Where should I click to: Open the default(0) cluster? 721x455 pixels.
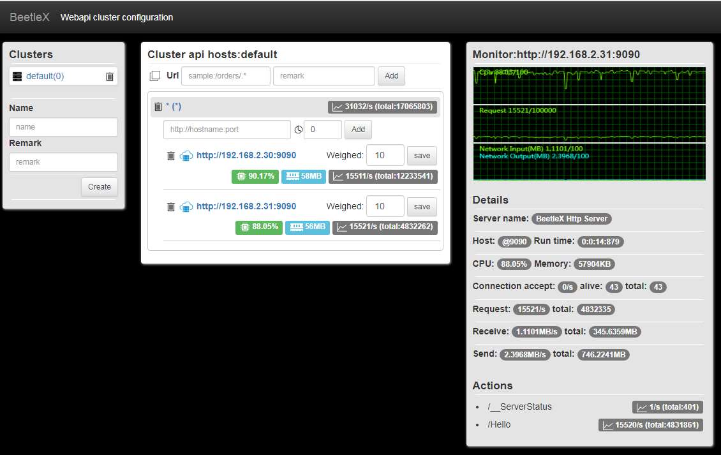pyautogui.click(x=45, y=77)
